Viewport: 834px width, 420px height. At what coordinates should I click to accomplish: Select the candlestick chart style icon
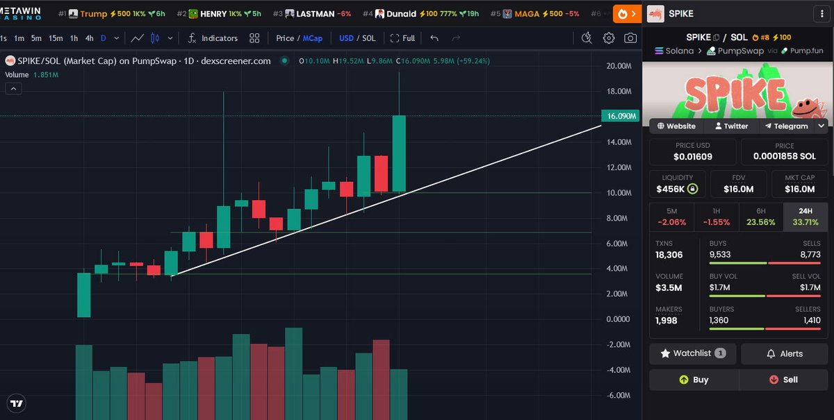[155, 38]
